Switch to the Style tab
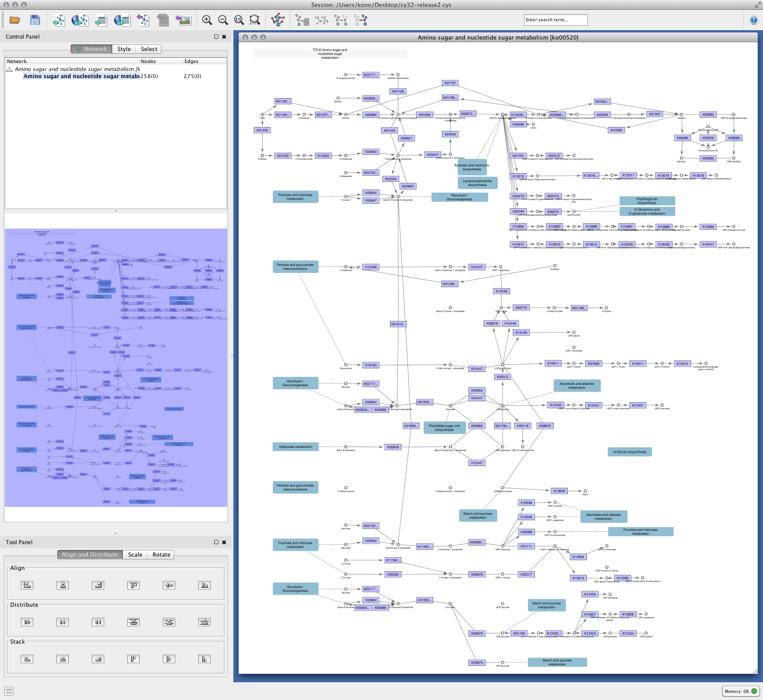 point(124,49)
